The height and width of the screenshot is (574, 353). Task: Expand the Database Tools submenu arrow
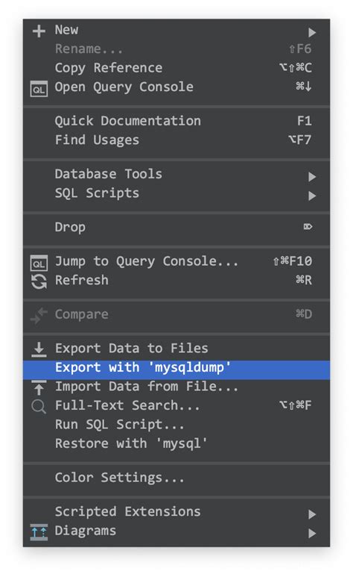(312, 177)
